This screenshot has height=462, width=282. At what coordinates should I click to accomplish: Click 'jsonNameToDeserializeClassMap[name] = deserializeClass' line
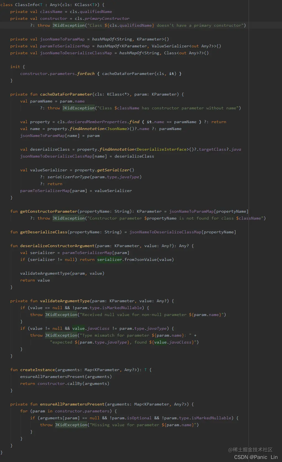click(87, 156)
